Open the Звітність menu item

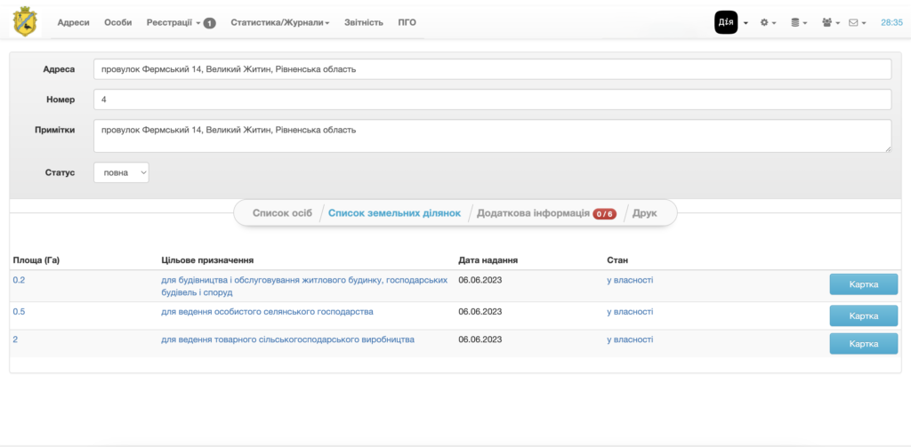364,22
